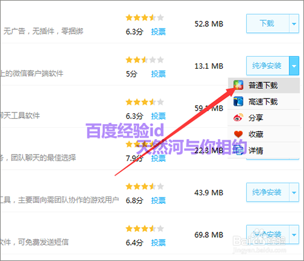The height and width of the screenshot is (261, 304).
Task: Click 投票 link beside the 6.8分 rating
Action: click(x=158, y=200)
